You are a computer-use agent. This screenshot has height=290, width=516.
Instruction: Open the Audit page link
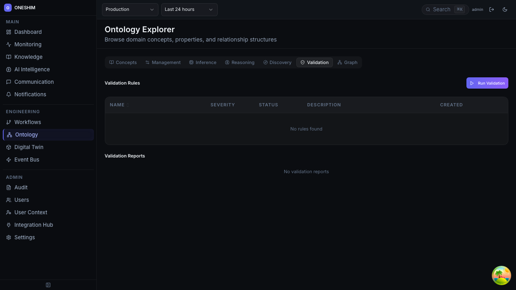21,187
